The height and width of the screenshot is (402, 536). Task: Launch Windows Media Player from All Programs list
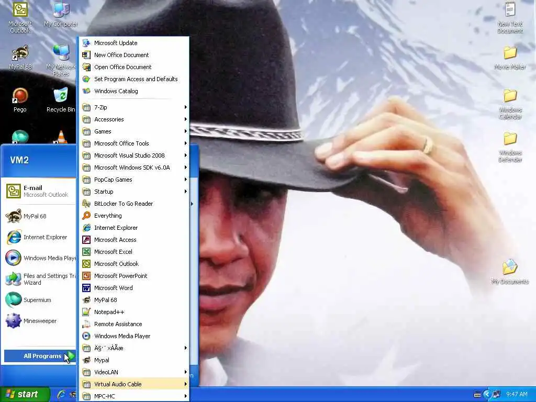(134, 336)
